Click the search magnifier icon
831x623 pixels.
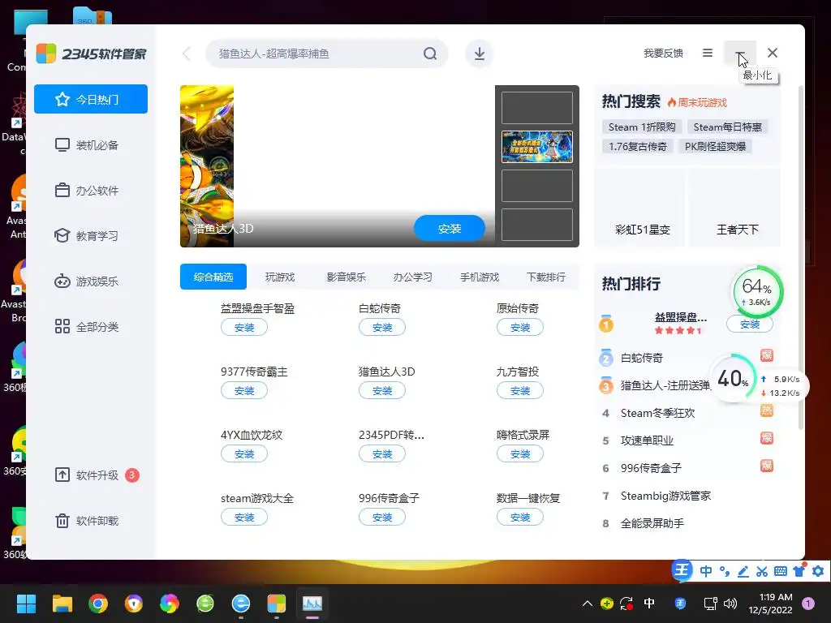[430, 54]
